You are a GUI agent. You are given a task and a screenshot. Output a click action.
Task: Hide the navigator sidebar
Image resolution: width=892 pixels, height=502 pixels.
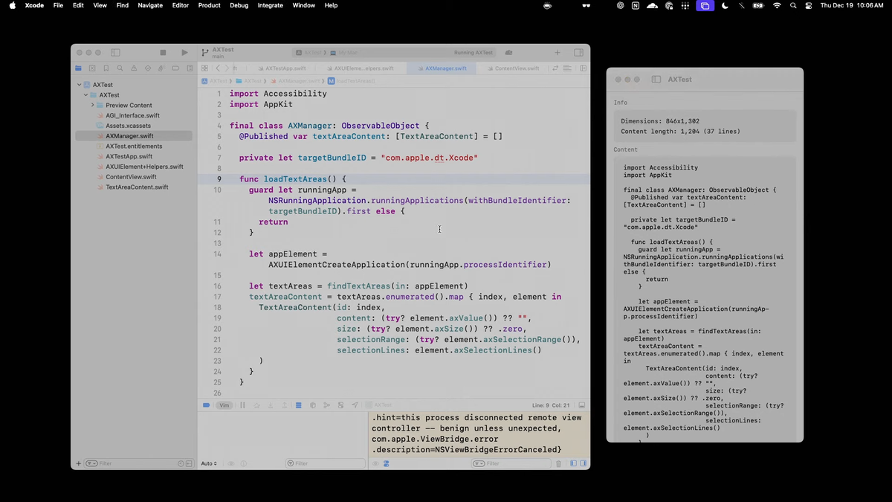115,52
